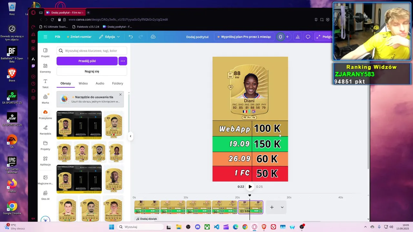Open the Tekst panel
413x232 pixels.
[45, 83]
